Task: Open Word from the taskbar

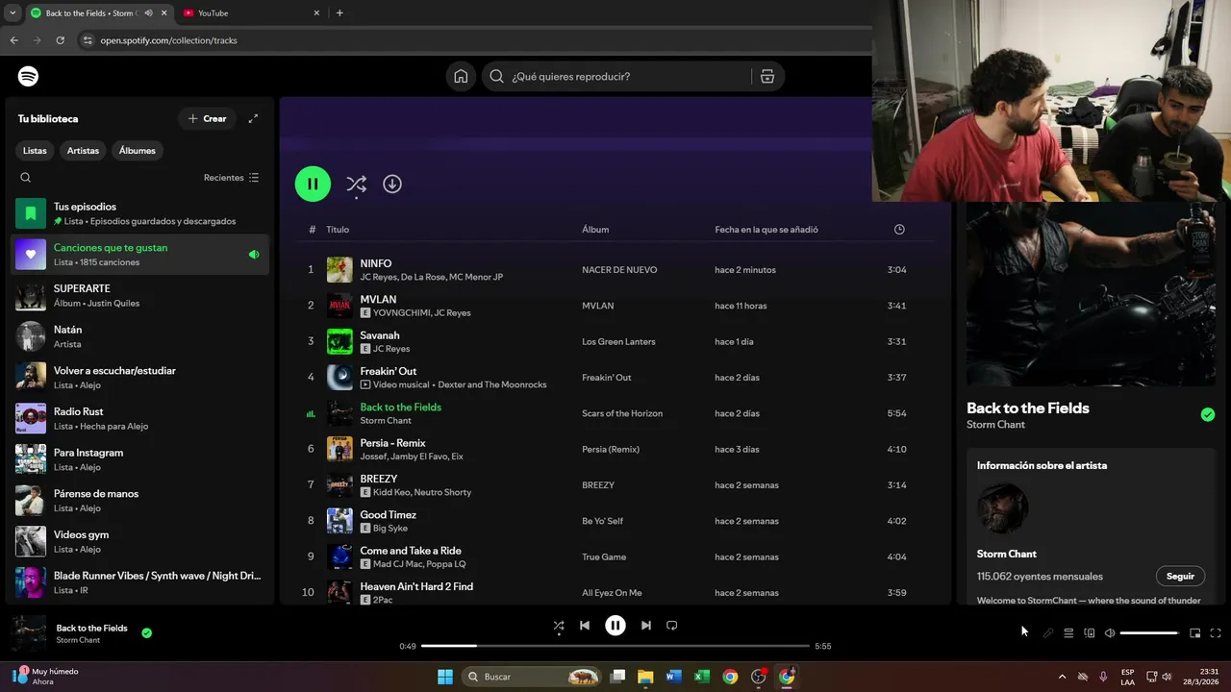Action: pyautogui.click(x=673, y=677)
